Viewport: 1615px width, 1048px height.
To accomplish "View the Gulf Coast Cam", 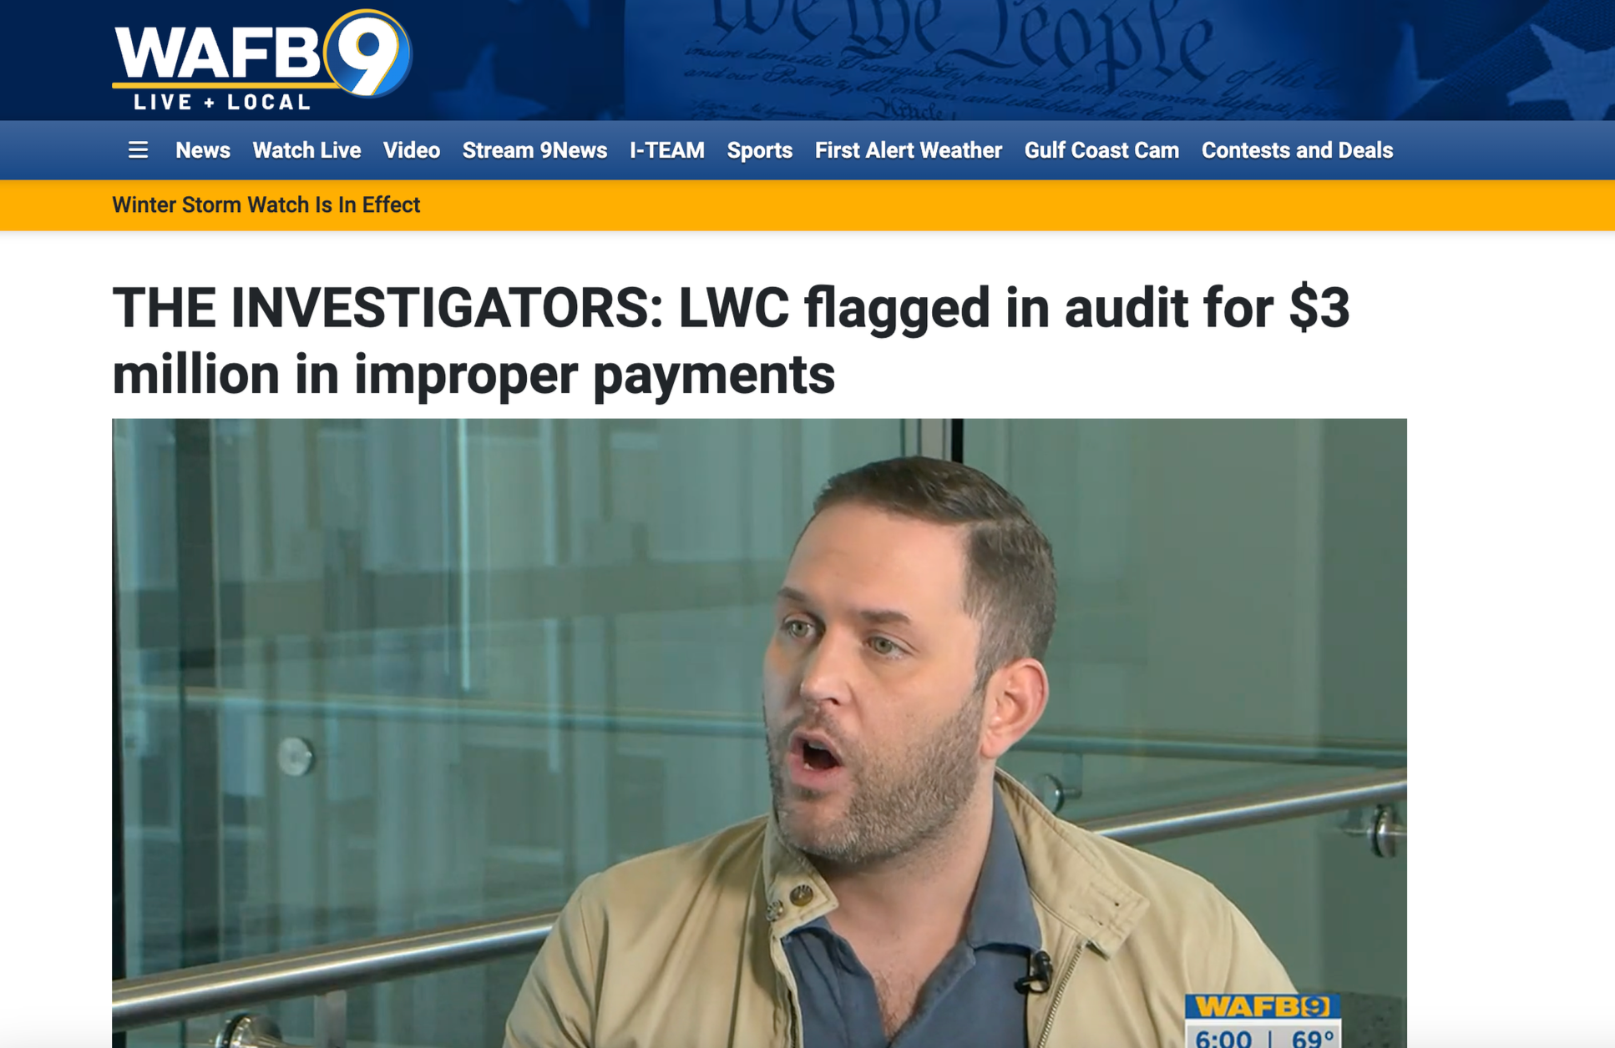I will (x=1101, y=150).
